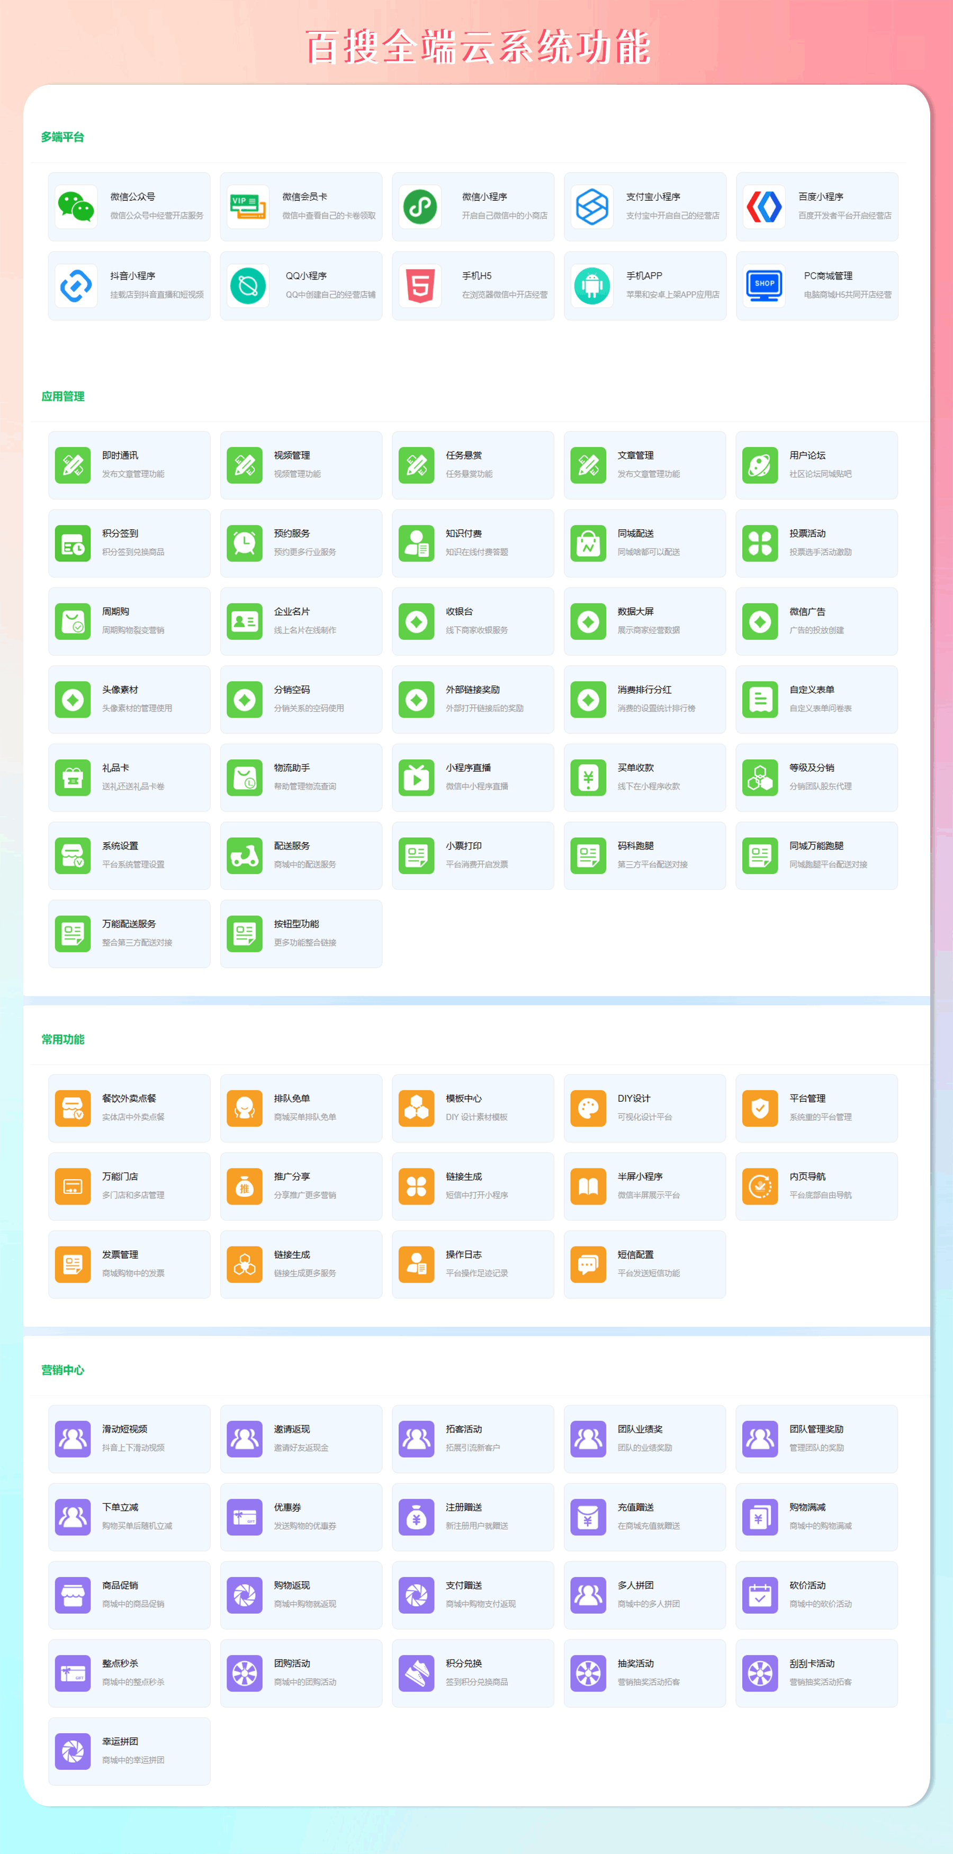Open the 内页导航 card title

pos(808,1176)
